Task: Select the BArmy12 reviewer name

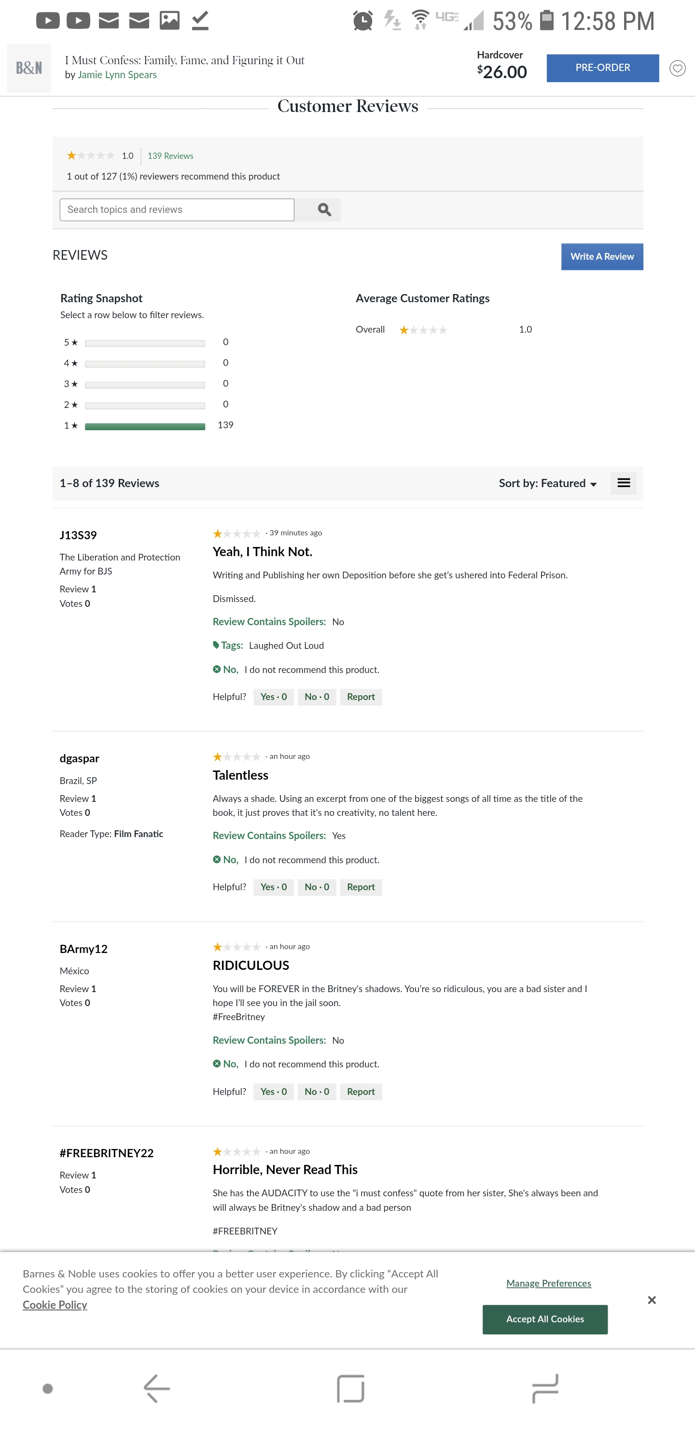Action: [83, 949]
